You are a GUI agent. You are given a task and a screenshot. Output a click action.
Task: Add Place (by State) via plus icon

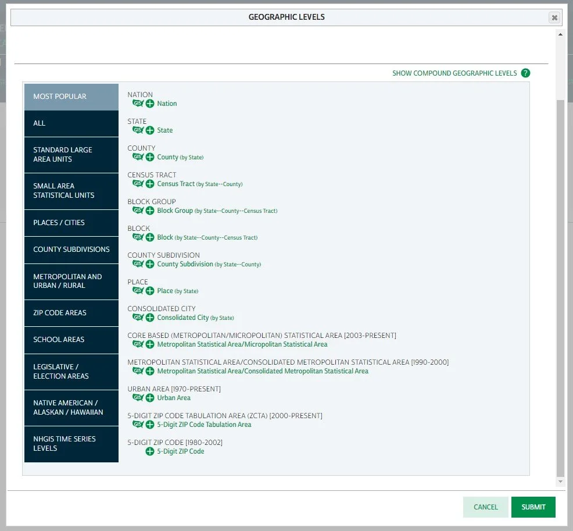150,291
